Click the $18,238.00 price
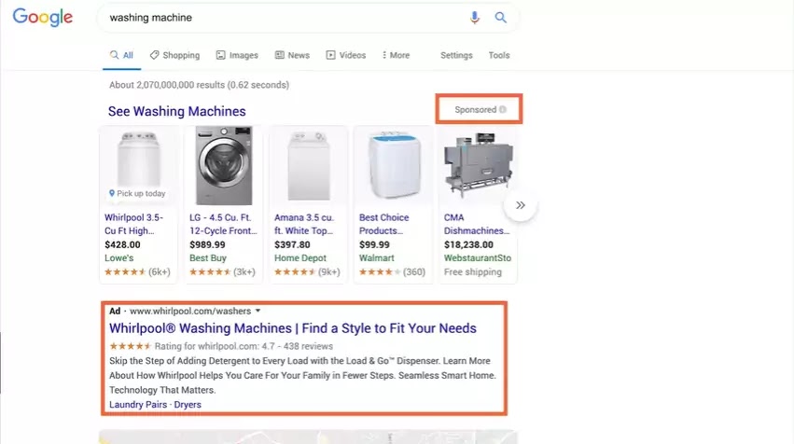The image size is (794, 444). click(468, 244)
